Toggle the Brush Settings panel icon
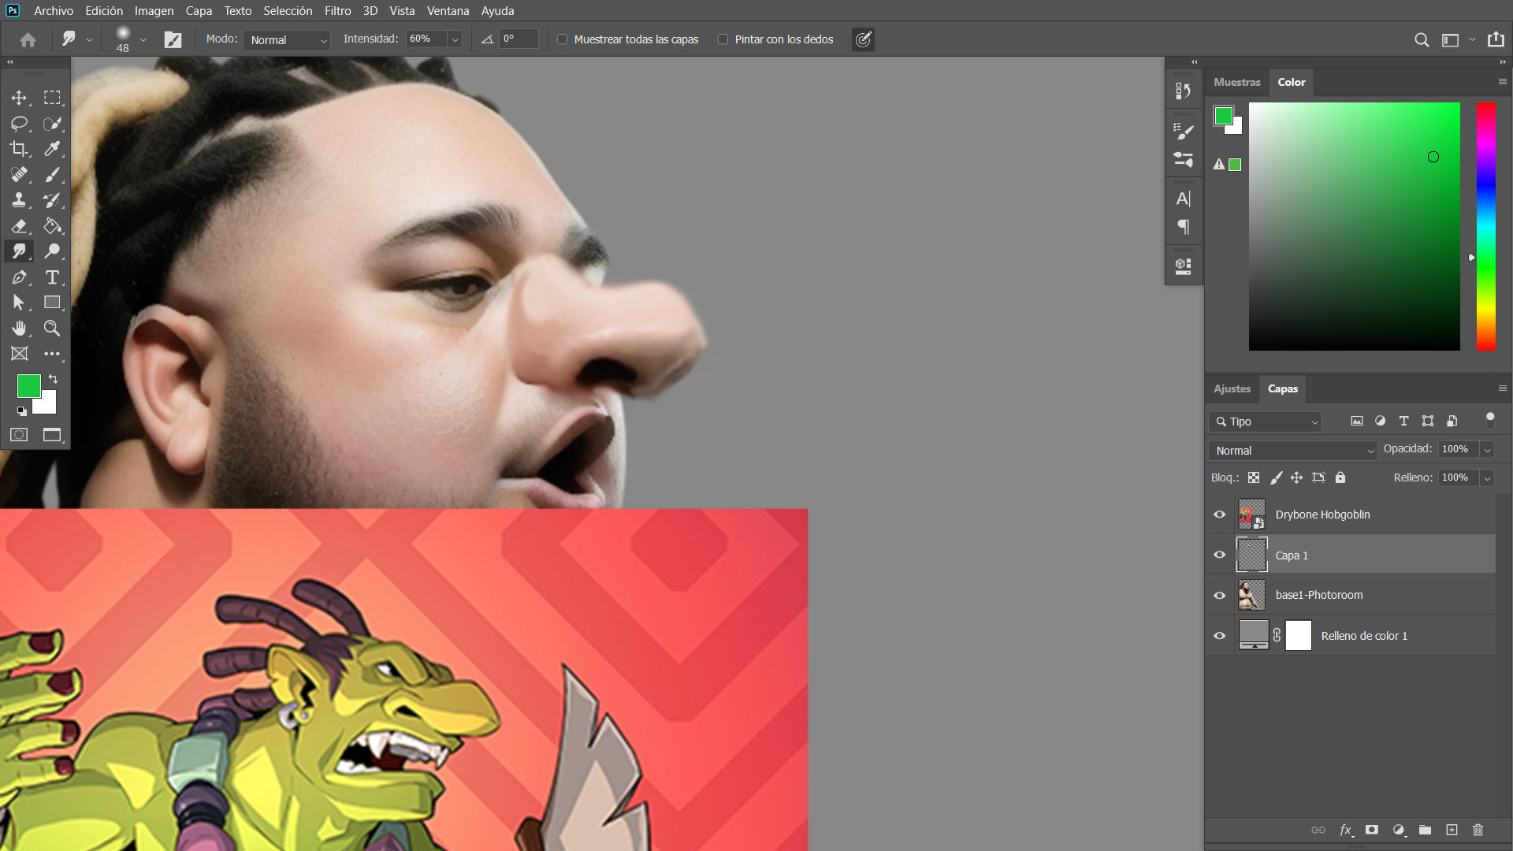 173,39
